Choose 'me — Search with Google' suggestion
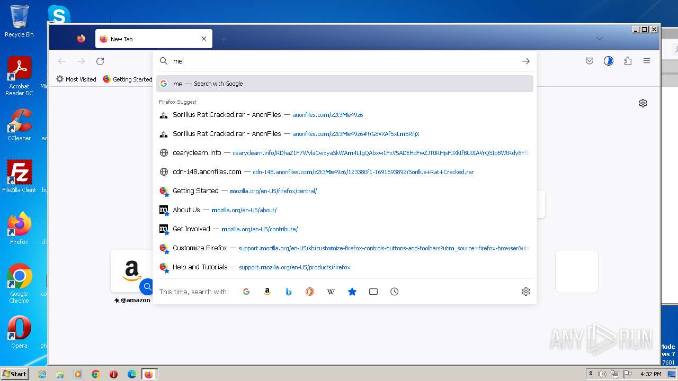 coord(345,84)
